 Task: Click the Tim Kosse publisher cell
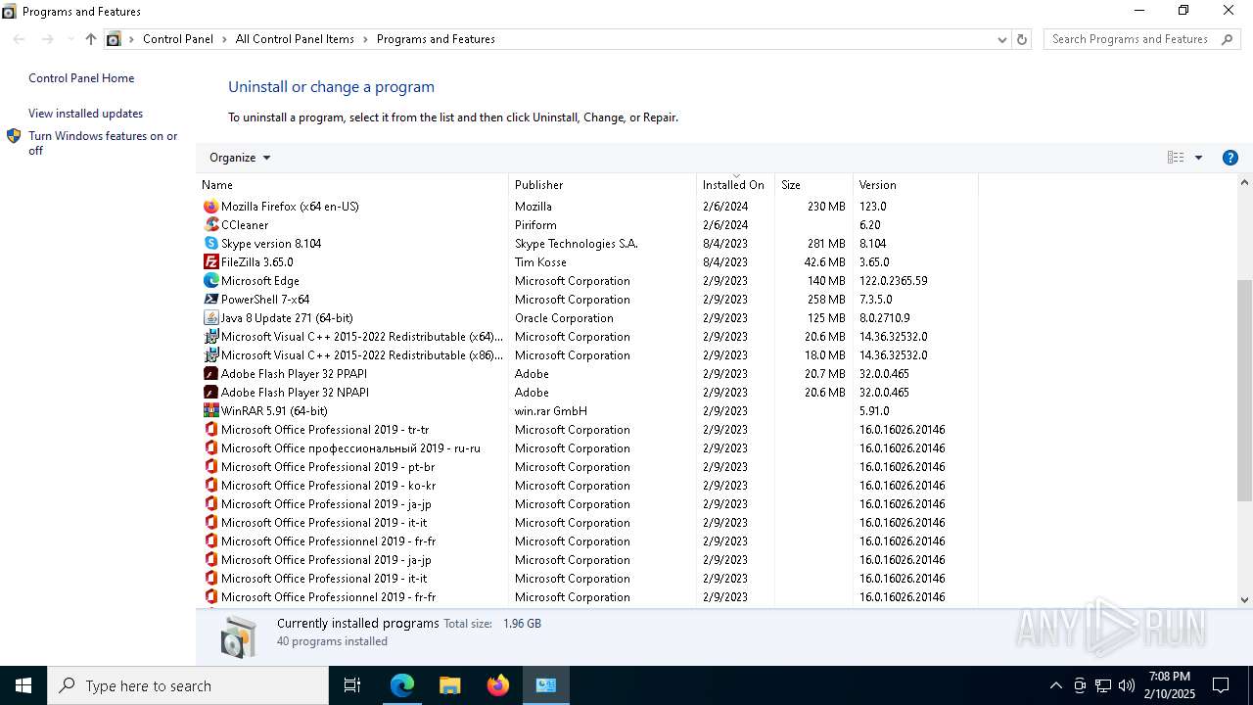(x=540, y=262)
